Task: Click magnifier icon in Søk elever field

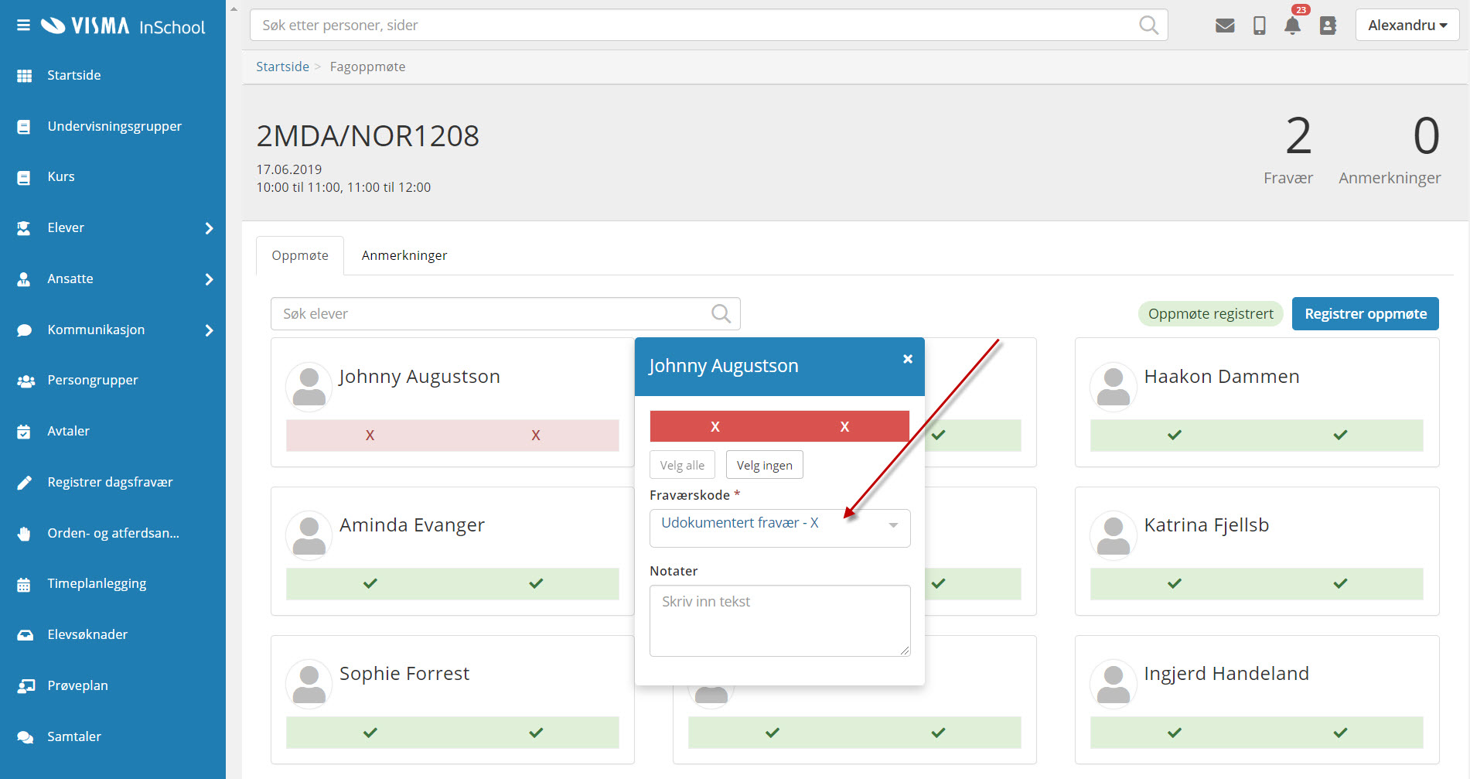Action: tap(721, 313)
